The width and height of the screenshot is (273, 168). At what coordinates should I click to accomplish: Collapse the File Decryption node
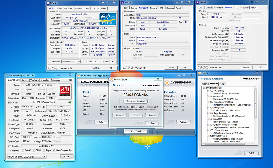(207, 119)
